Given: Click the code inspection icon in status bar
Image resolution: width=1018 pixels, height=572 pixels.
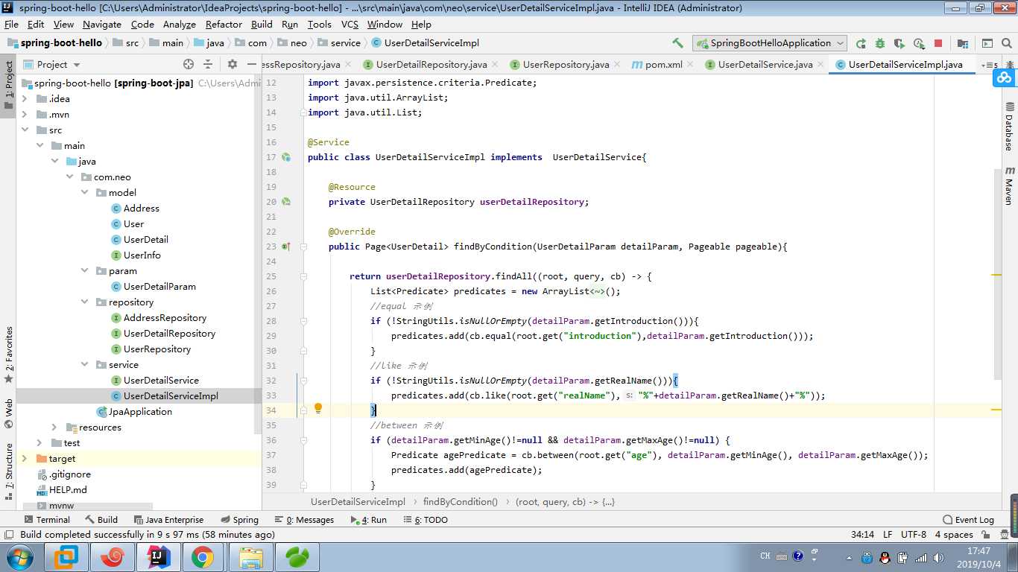Looking at the screenshot, I should click(1006, 535).
